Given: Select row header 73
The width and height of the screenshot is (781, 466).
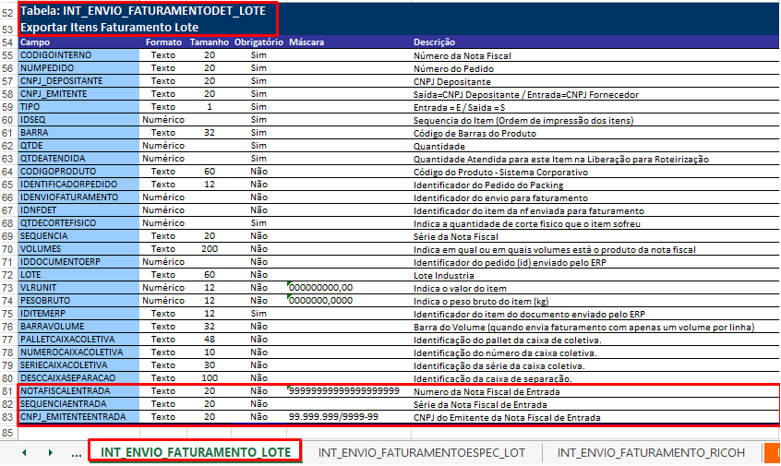Looking at the screenshot, I should pyautogui.click(x=8, y=288).
